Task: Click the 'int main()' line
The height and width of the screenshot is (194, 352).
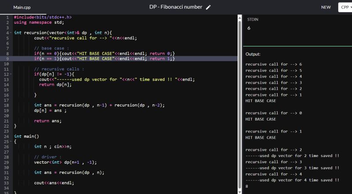Action: coord(26,136)
